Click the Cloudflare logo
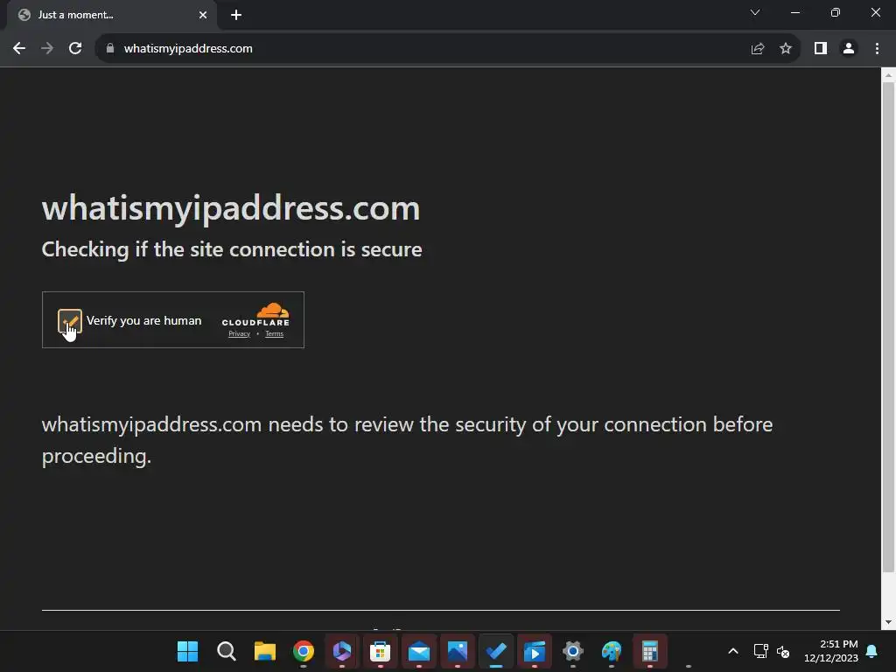 click(x=255, y=315)
